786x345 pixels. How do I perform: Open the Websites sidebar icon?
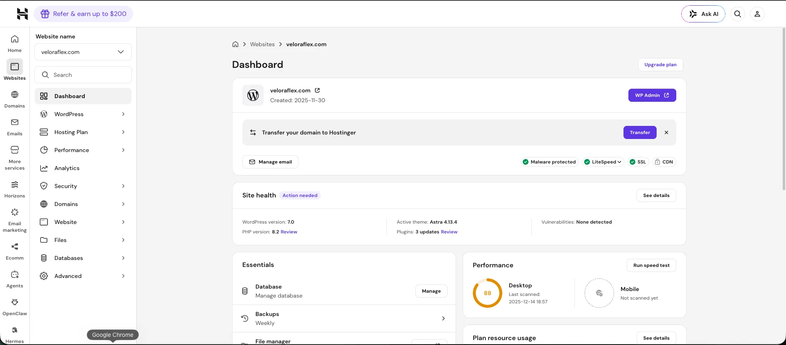click(15, 67)
